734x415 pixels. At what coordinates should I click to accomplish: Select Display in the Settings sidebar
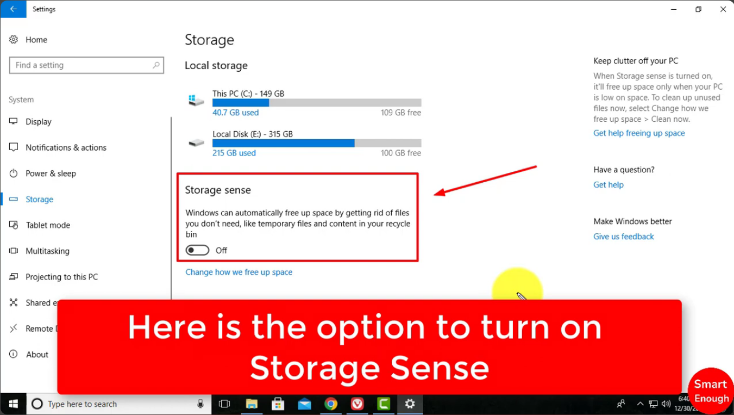pyautogui.click(x=38, y=121)
